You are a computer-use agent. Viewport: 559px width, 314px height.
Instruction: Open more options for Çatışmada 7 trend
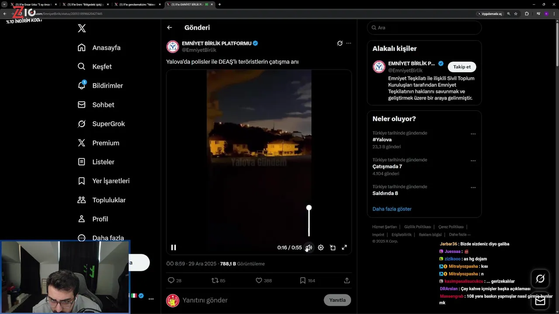[473, 160]
